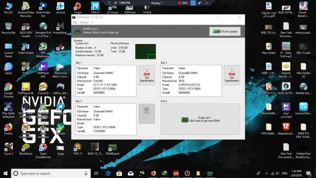The image size is (316, 178).
Task: Open Mail from the taskbar
Action: tap(130, 174)
